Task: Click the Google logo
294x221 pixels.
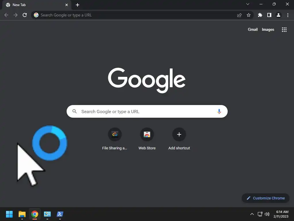Action: pos(147,80)
